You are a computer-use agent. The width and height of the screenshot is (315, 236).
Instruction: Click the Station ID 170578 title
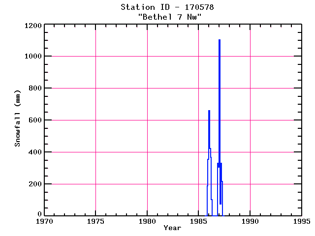[x=167, y=7]
